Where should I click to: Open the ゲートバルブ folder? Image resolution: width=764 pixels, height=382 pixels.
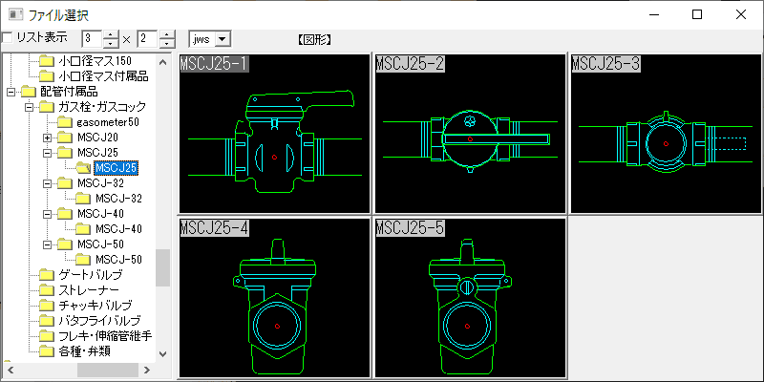click(90, 275)
